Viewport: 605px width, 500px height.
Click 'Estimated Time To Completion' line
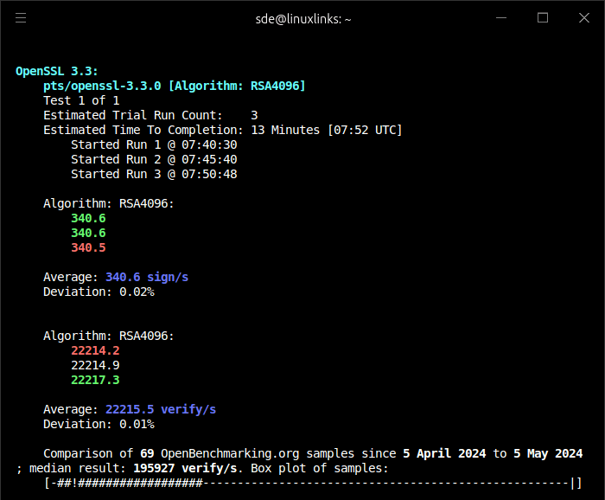pyautogui.click(x=223, y=130)
